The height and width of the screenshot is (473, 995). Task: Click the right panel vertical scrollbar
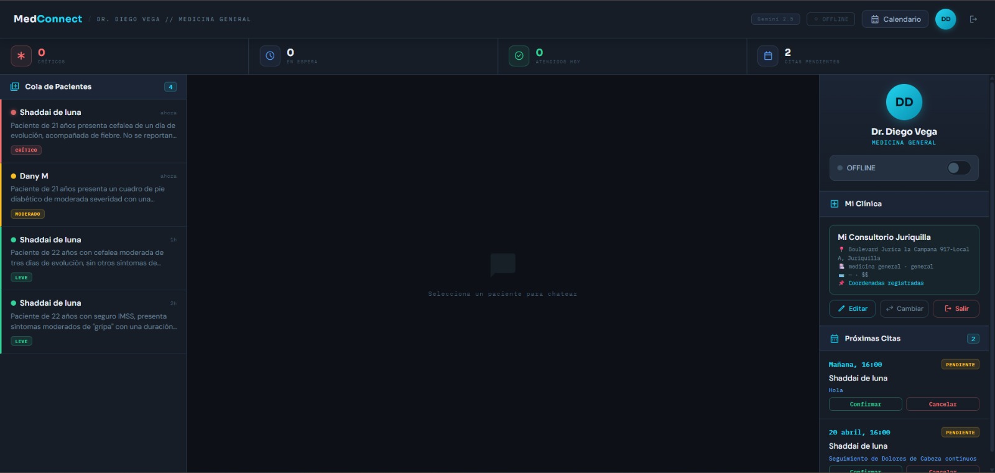click(991, 267)
